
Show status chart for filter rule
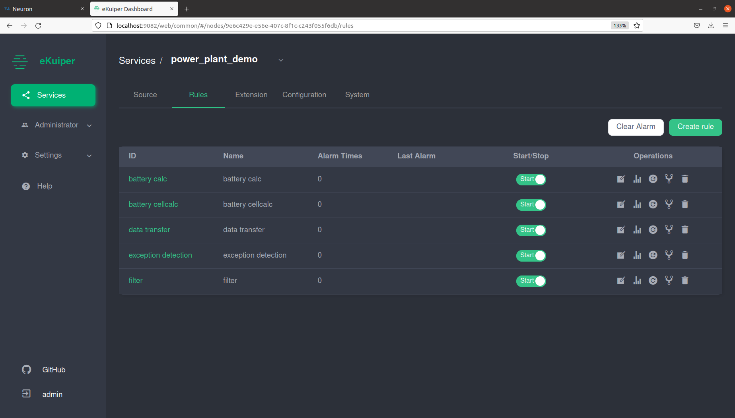637,281
